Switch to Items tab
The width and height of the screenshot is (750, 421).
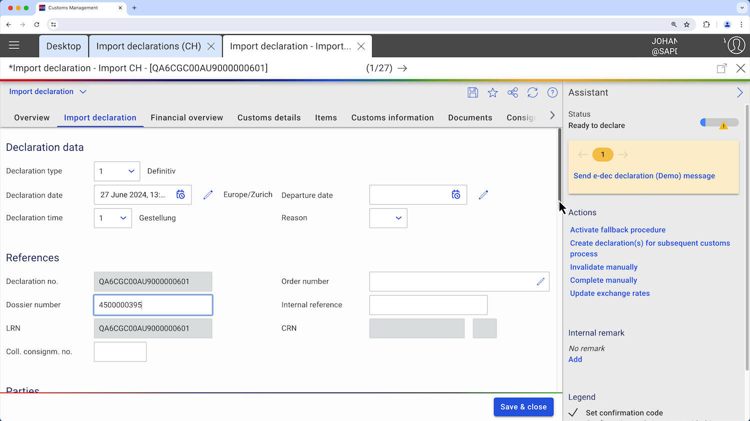coord(326,118)
